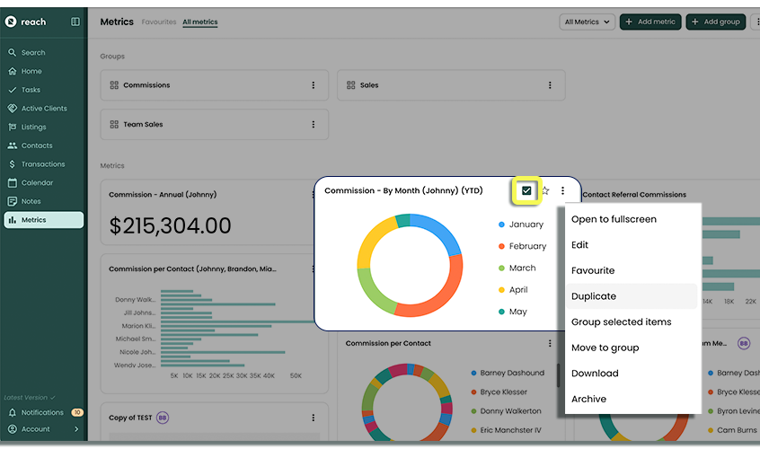Open options menu for Copy of TEST card

coord(313,418)
